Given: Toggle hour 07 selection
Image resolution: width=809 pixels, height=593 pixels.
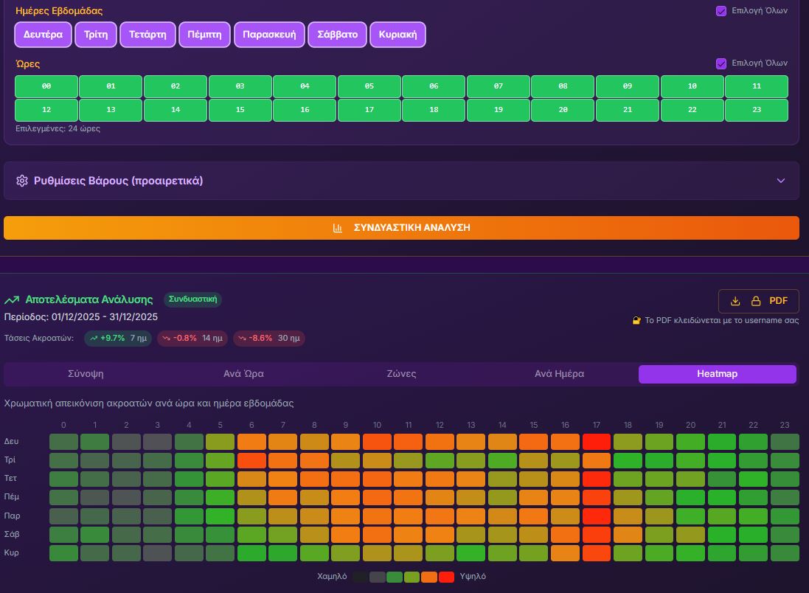Looking at the screenshot, I should [x=499, y=86].
